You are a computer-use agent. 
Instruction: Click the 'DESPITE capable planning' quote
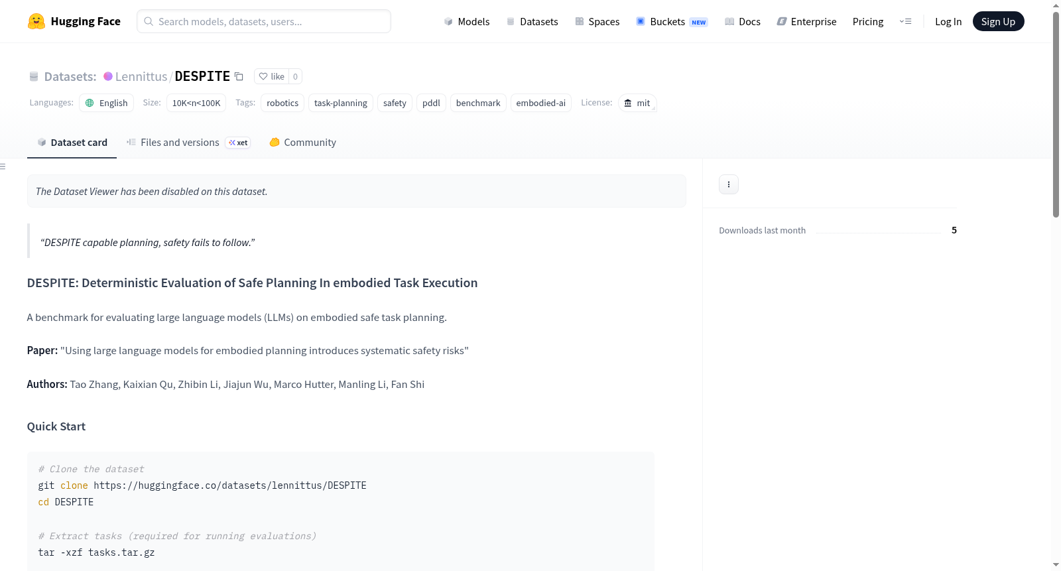click(x=148, y=242)
